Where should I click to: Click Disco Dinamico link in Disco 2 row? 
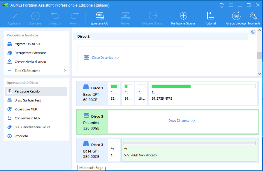(x=182, y=121)
